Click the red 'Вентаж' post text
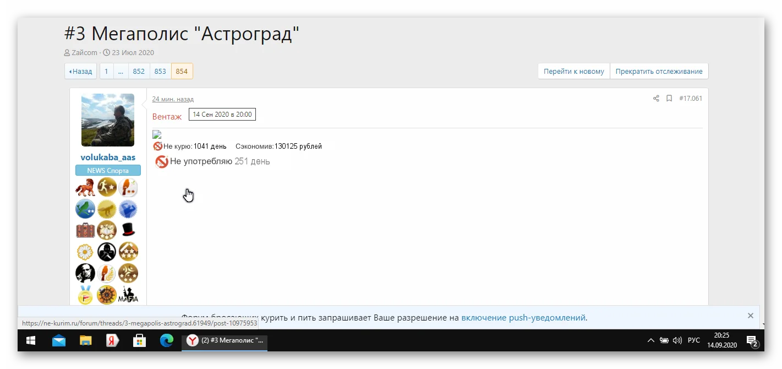This screenshot has height=369, width=782. click(167, 117)
